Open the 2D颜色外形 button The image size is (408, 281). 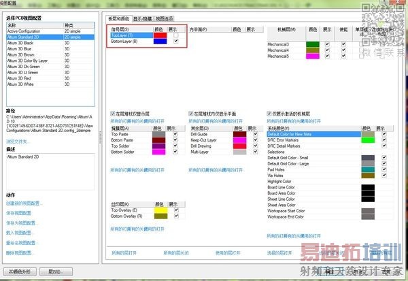tap(20, 271)
